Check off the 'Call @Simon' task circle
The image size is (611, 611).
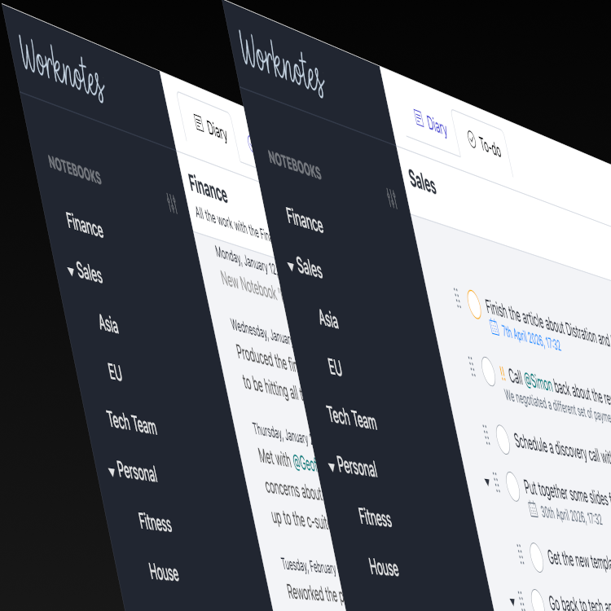(488, 371)
